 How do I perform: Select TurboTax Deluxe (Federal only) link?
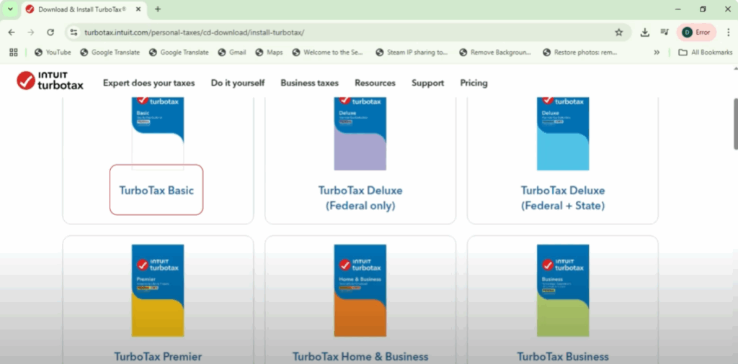360,198
